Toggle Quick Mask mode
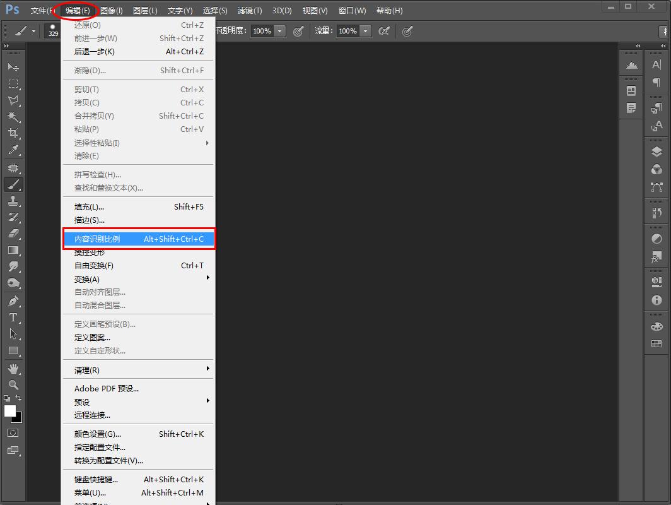Image resolution: width=671 pixels, height=505 pixels. click(13, 433)
